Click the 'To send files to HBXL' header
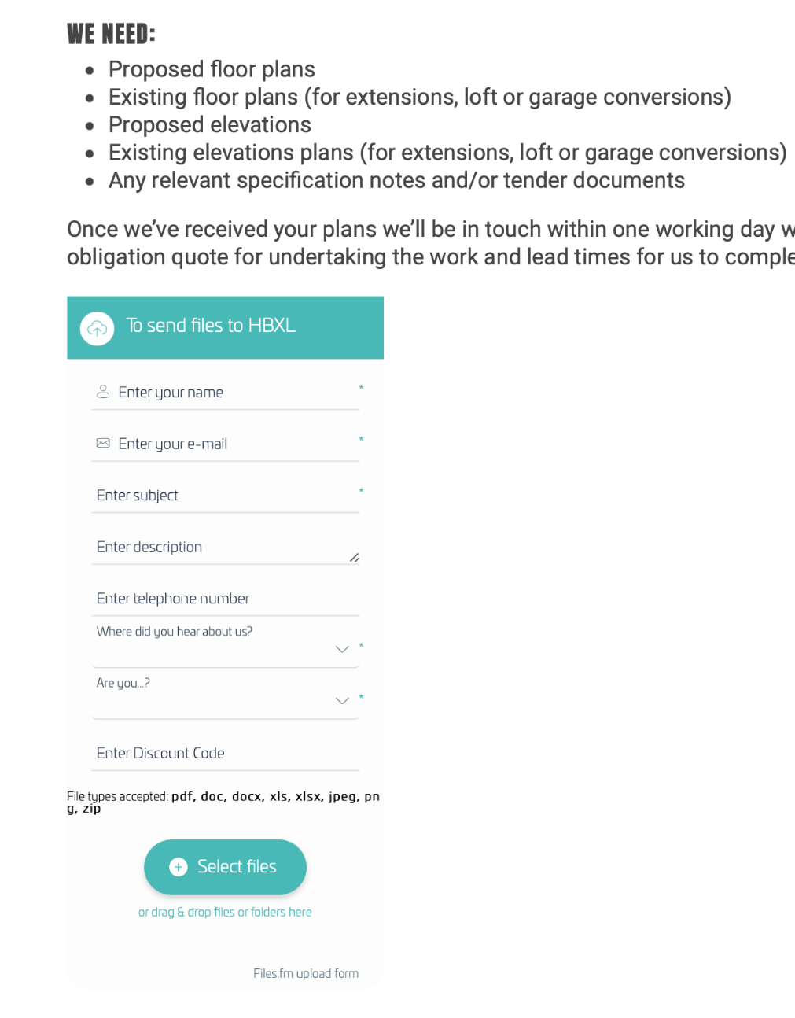 pyautogui.click(x=211, y=326)
